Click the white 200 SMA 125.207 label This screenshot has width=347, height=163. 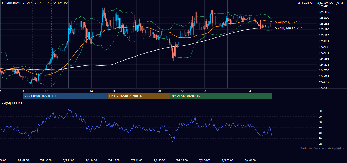(x=288, y=28)
